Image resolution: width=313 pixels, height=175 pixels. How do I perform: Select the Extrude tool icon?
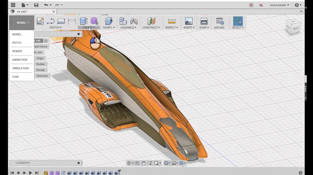(83, 21)
